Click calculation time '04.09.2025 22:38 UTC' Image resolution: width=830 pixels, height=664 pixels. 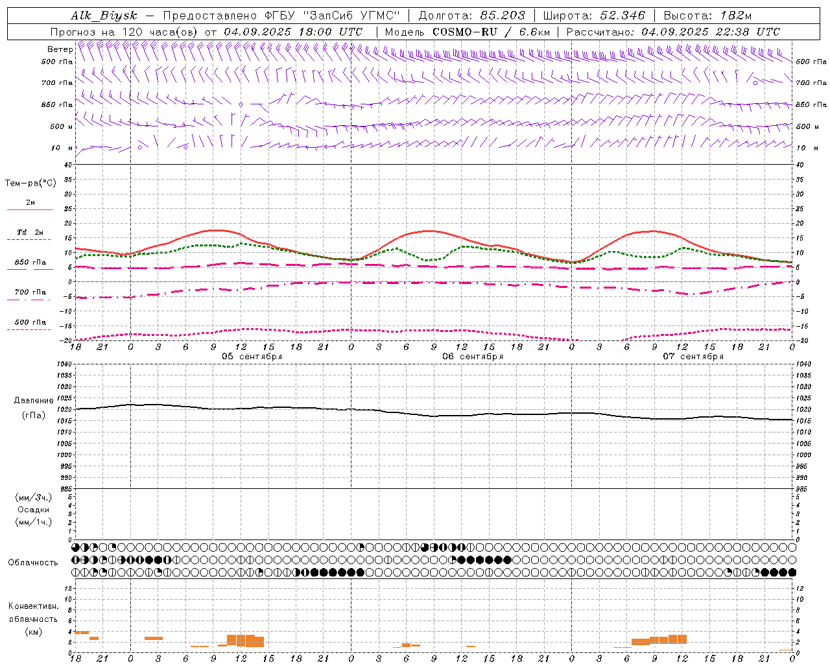pyautogui.click(x=711, y=32)
